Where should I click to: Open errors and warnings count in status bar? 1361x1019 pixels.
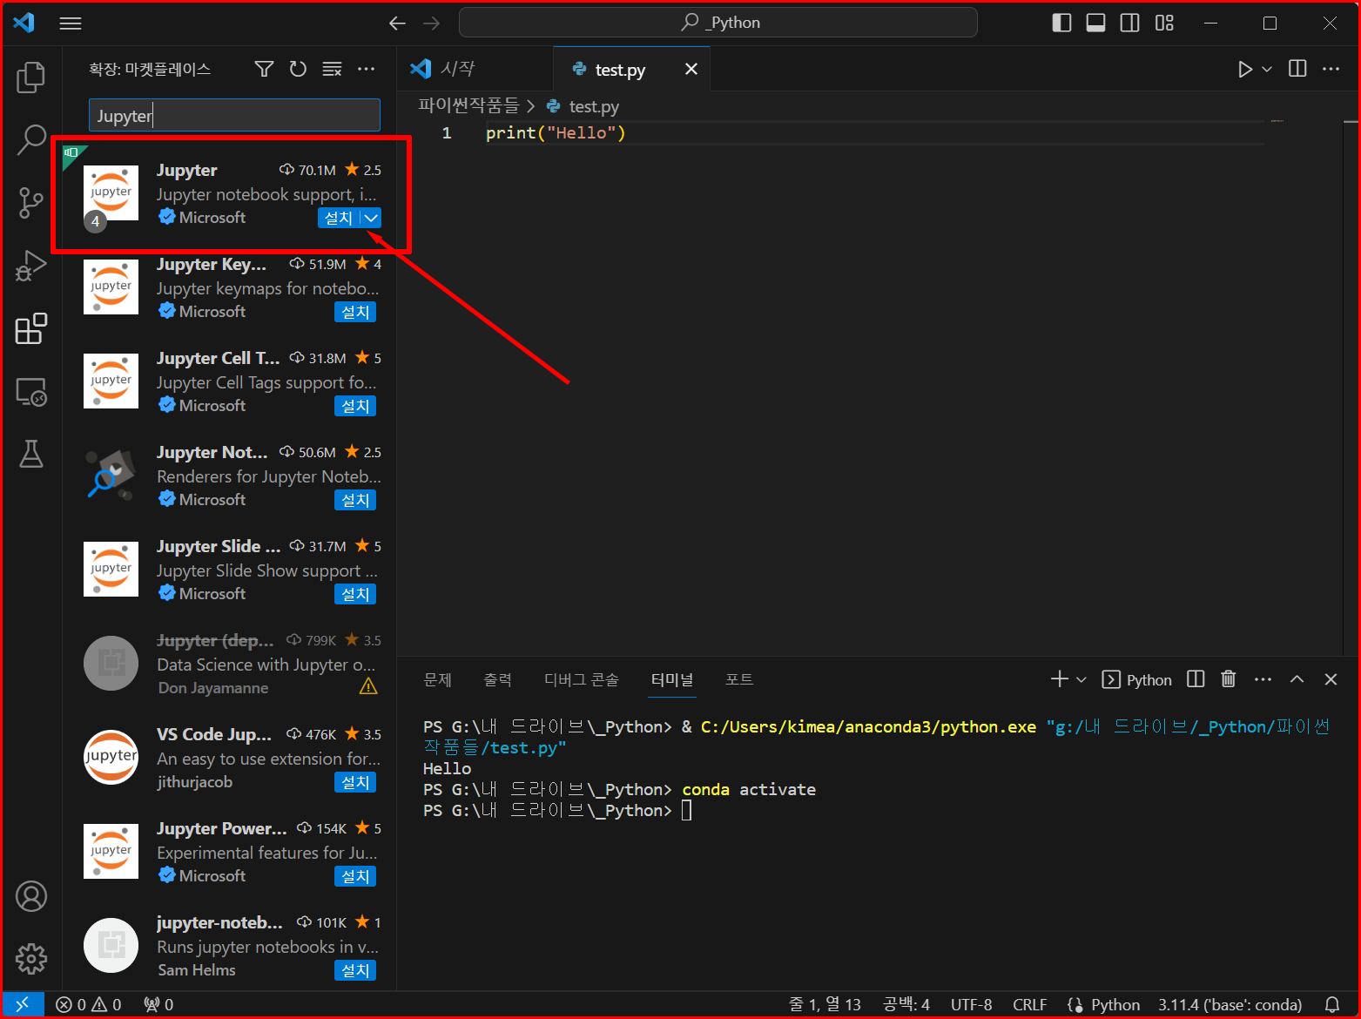click(89, 1004)
